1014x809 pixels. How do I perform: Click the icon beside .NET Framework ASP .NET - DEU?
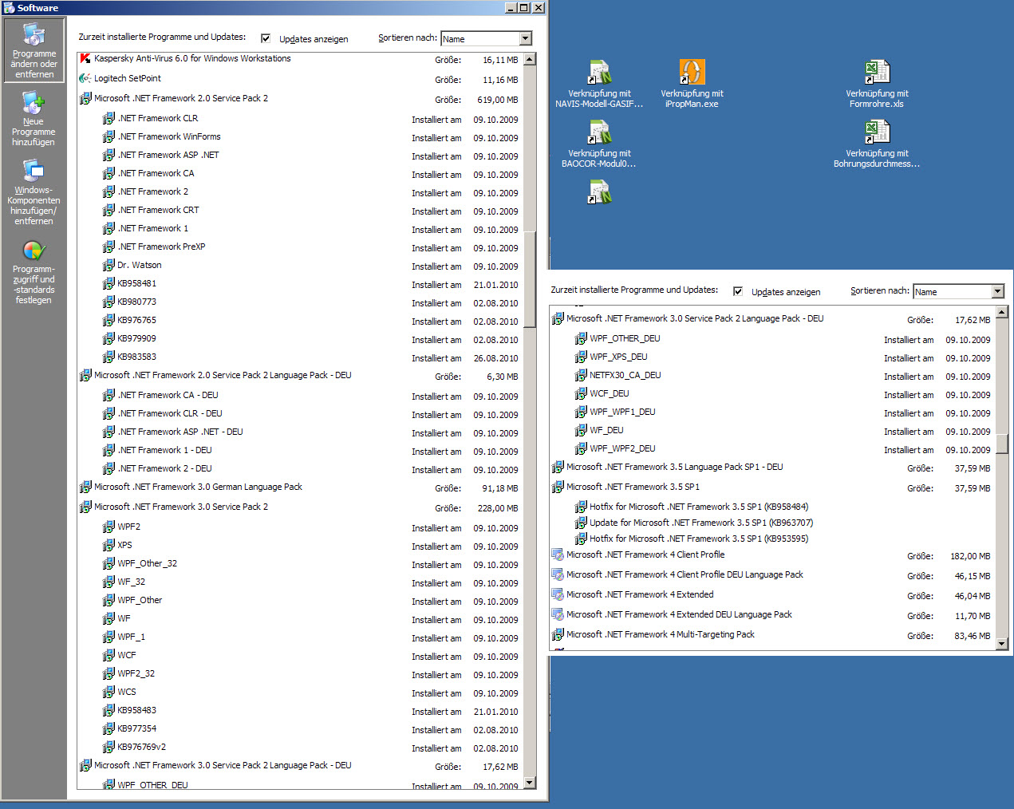click(x=109, y=432)
